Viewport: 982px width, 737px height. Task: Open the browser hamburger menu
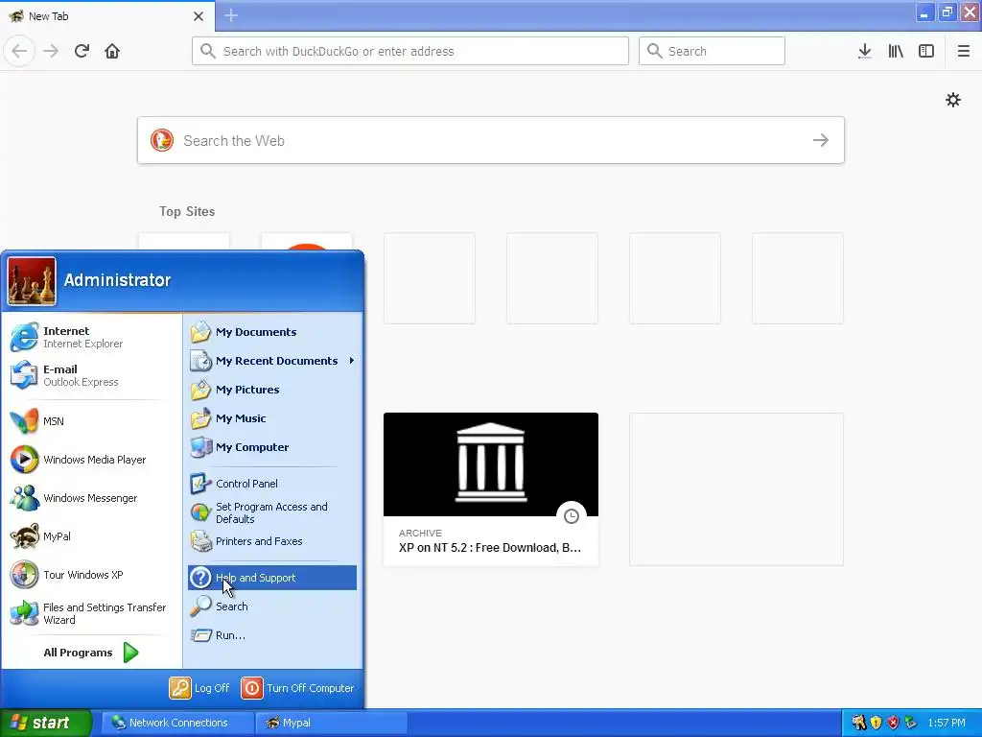(x=963, y=51)
